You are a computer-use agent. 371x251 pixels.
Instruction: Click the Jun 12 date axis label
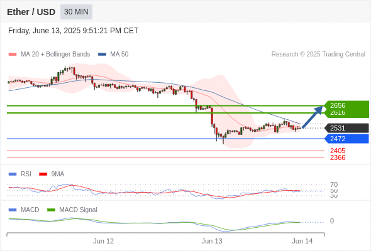103,242
